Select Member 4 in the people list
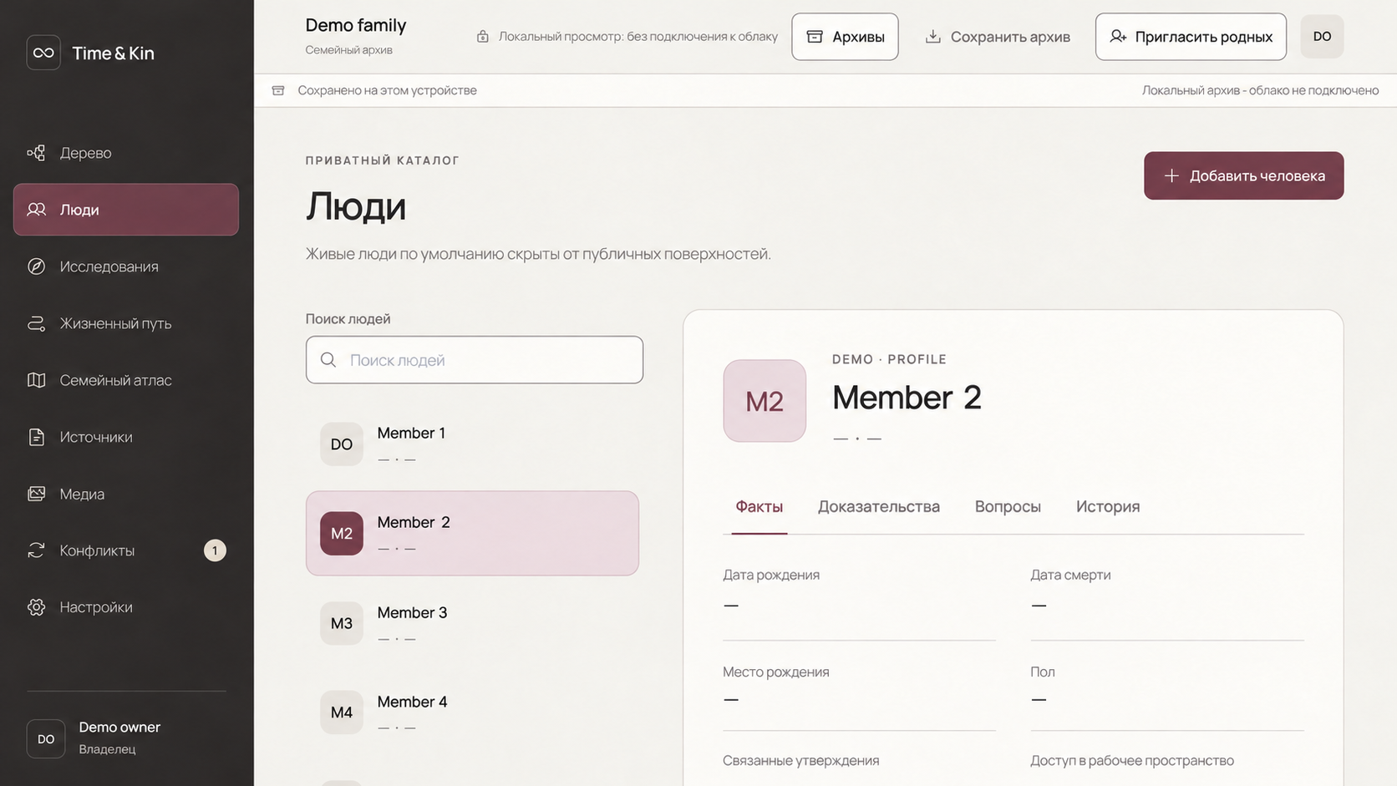Screen dimensions: 1397x786 pos(472,712)
